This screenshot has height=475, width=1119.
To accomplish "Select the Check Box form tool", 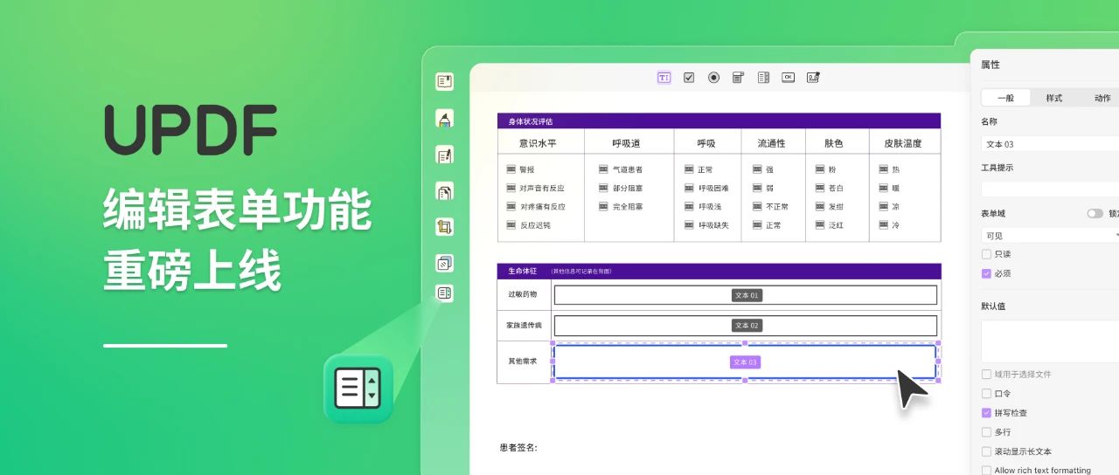I will coord(689,78).
